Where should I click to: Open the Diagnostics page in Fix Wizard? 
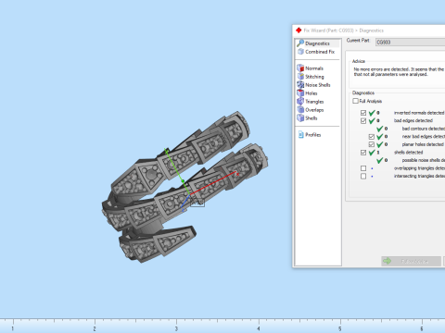[317, 43]
